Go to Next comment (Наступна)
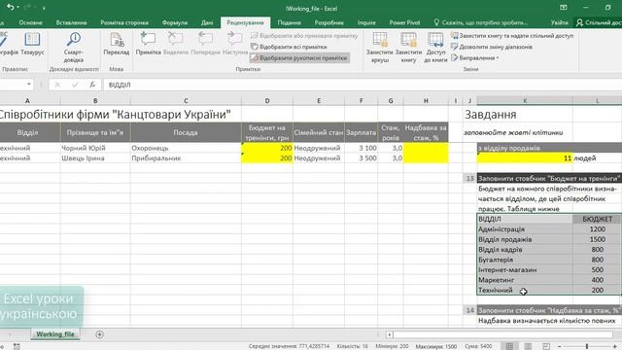622x350 pixels. click(x=235, y=44)
